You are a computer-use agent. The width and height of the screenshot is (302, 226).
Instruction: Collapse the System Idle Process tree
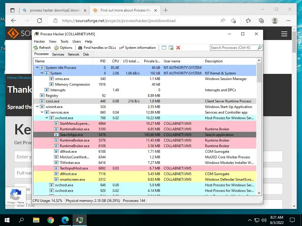point(37,67)
